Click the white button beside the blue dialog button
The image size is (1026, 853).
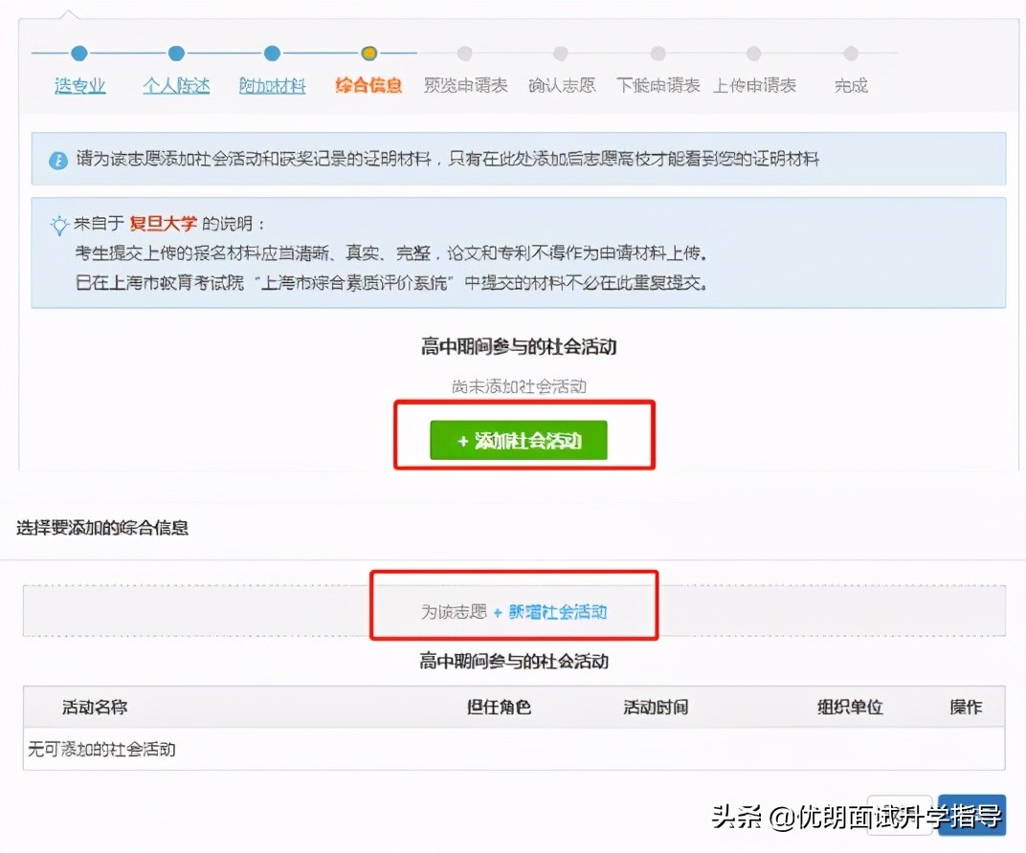tap(900, 815)
